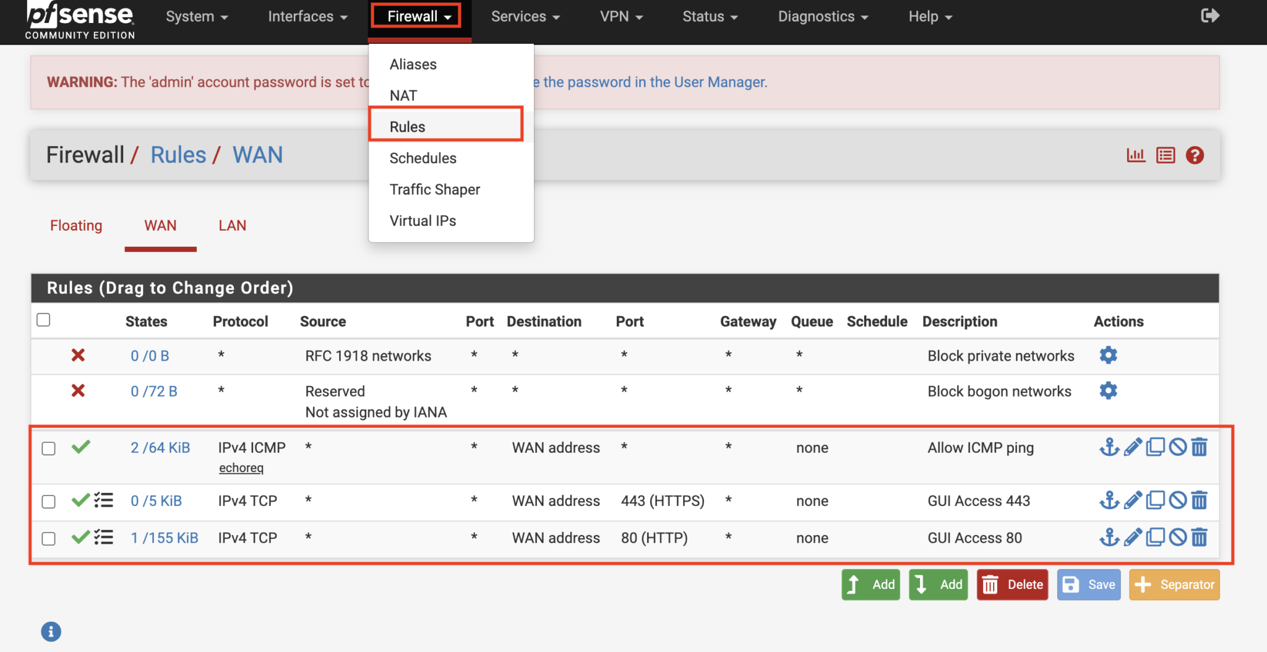Screen dimensions: 1267x652
Task: Disable the GUI Access 80 rule
Action: click(1178, 537)
